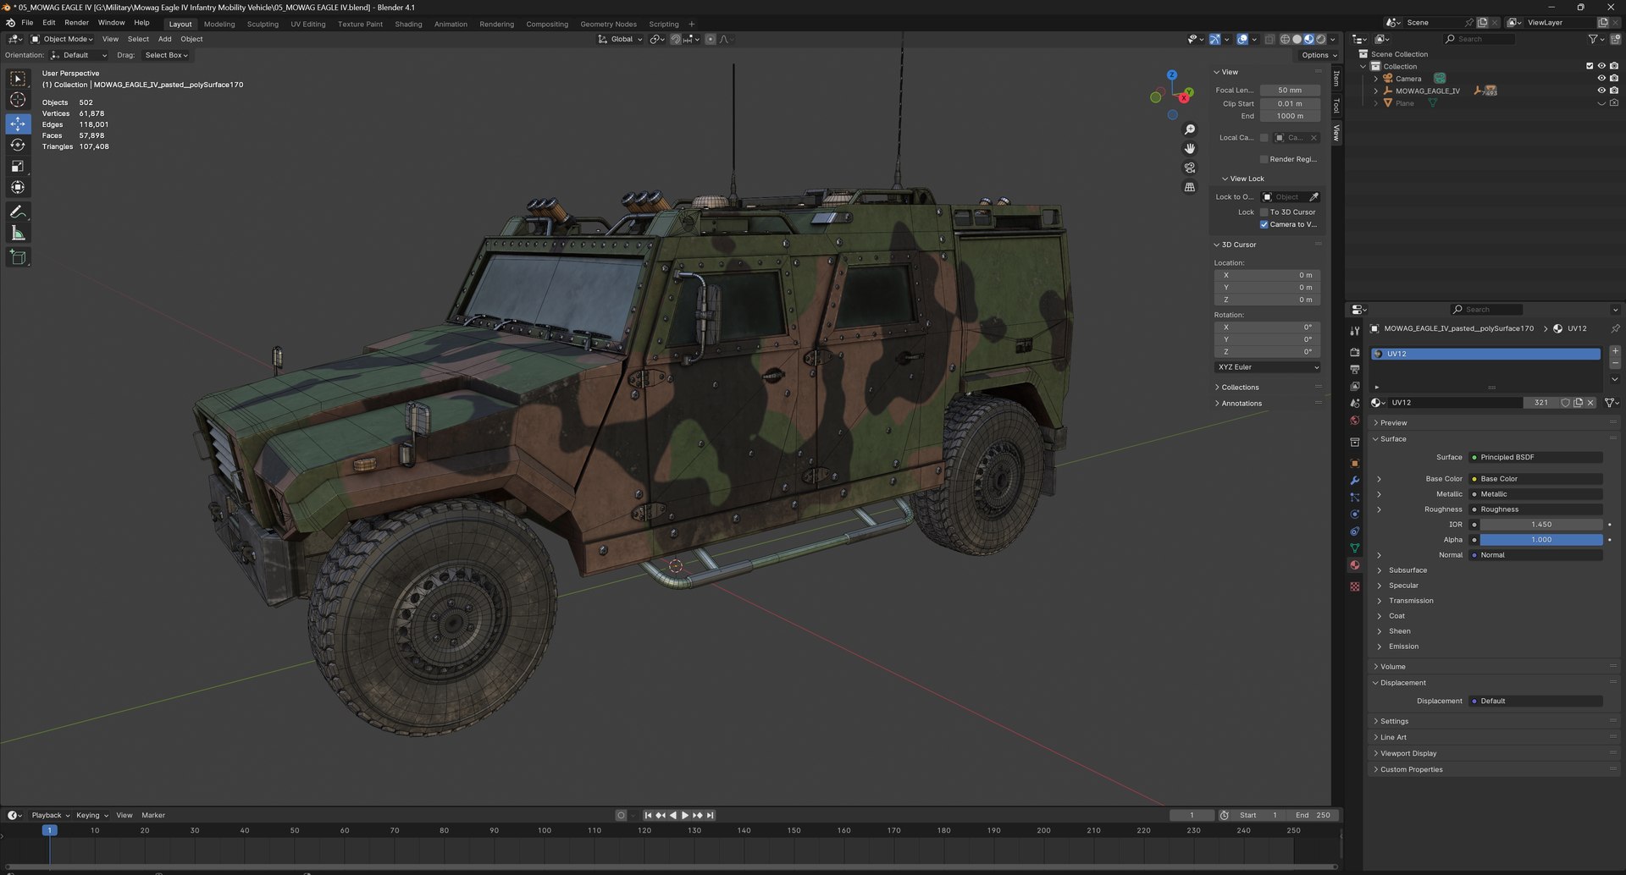The height and width of the screenshot is (875, 1626).
Task: Enable Render Region checkbox
Action: coord(1264,159)
